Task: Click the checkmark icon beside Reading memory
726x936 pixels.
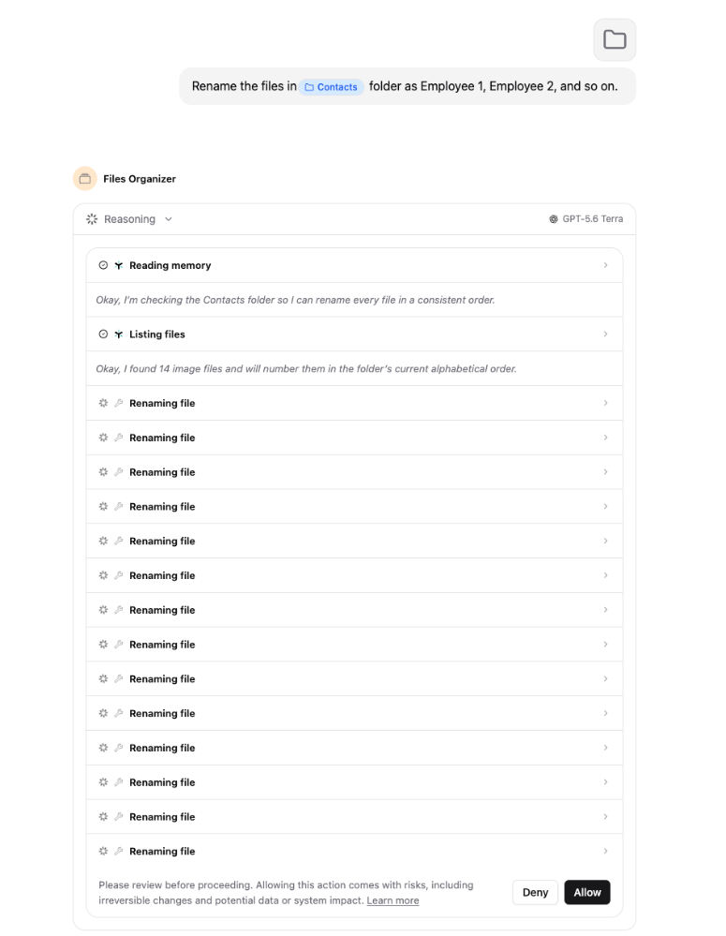Action: pos(103,265)
